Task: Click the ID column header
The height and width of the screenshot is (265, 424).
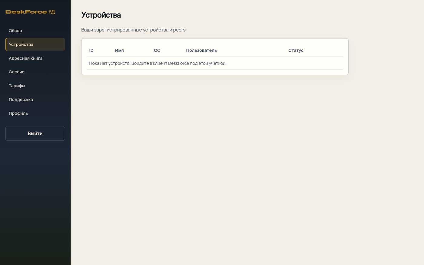Action: [91, 50]
